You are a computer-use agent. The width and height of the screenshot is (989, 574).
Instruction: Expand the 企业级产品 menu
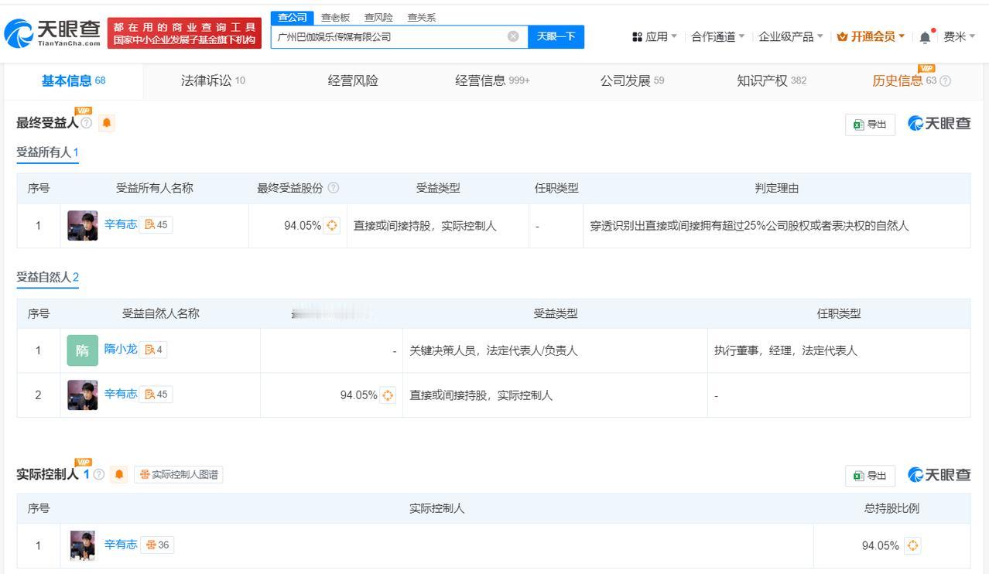click(790, 37)
